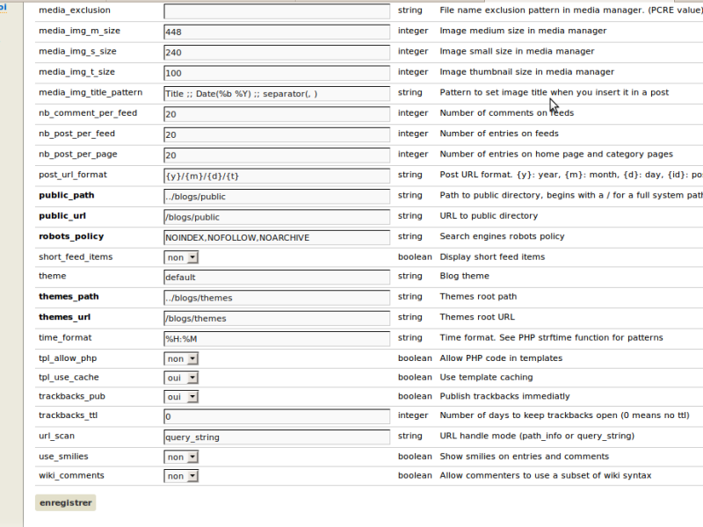Click the url_scan field with query_string
The image size is (703, 527).
[x=277, y=437]
